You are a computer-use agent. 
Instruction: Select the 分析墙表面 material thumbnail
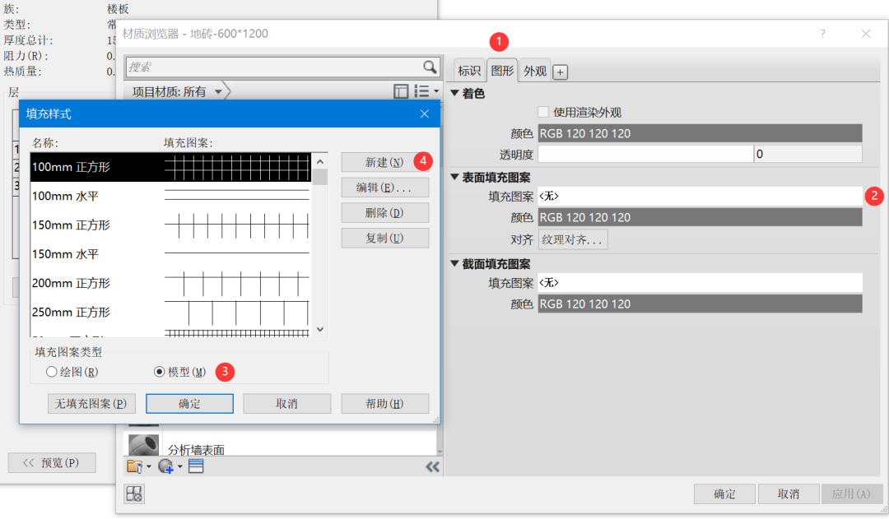143,445
